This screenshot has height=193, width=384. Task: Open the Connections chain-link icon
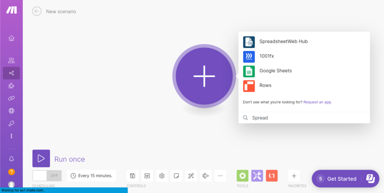(x=11, y=98)
